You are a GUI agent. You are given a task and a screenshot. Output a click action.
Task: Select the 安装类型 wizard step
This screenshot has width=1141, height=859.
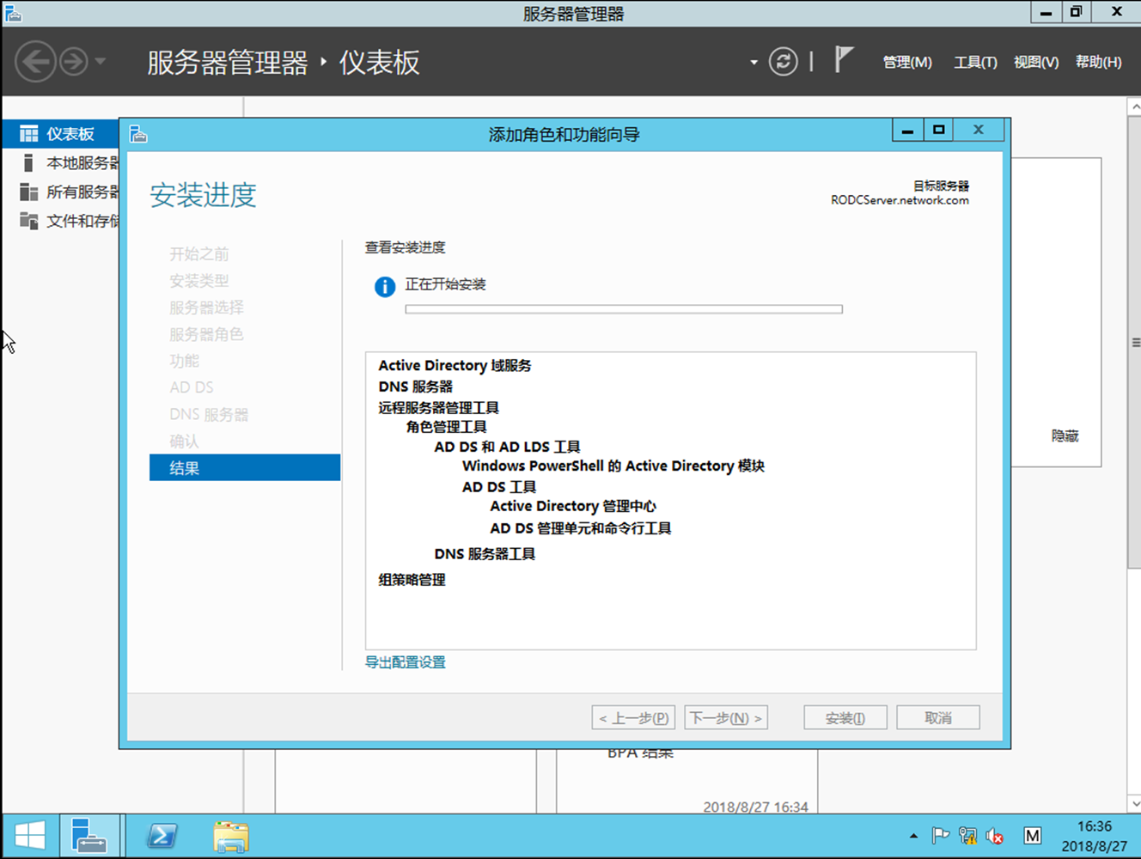coord(199,281)
